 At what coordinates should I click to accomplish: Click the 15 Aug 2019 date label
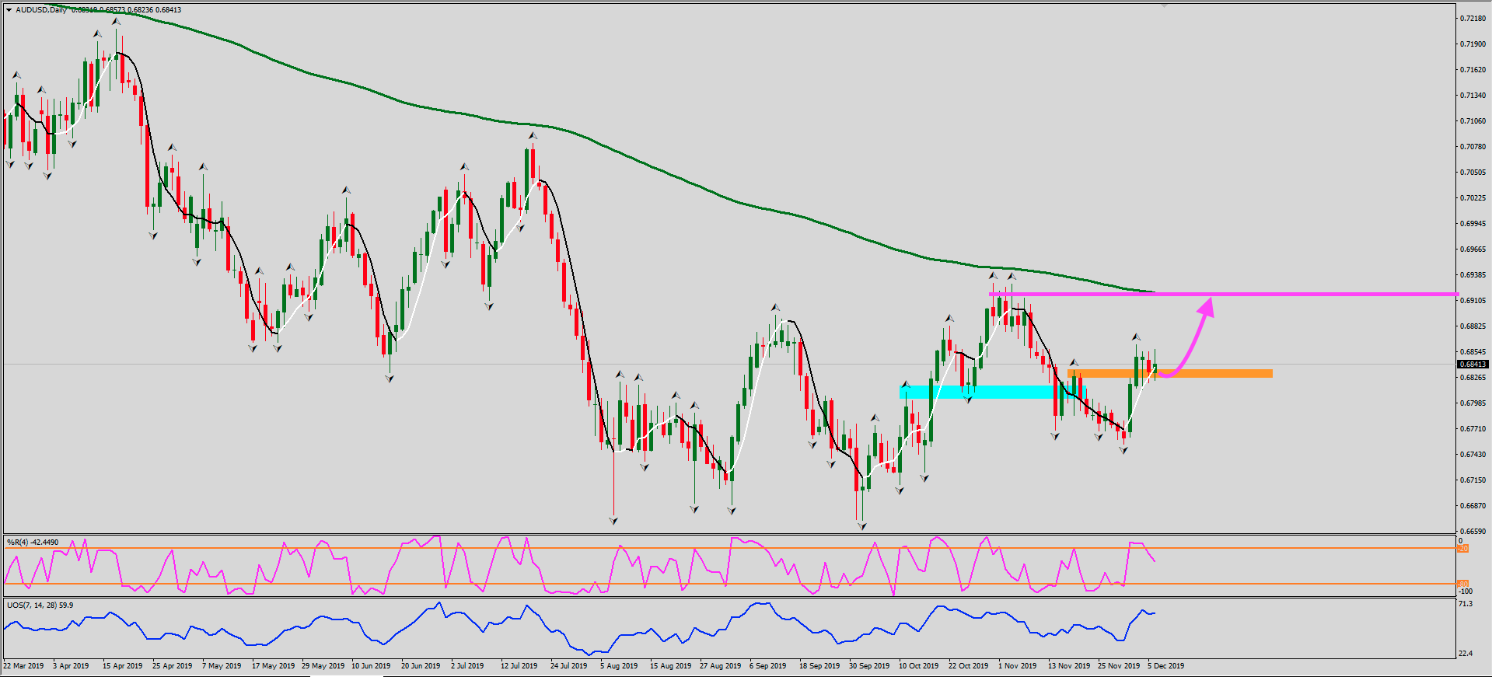(670, 666)
